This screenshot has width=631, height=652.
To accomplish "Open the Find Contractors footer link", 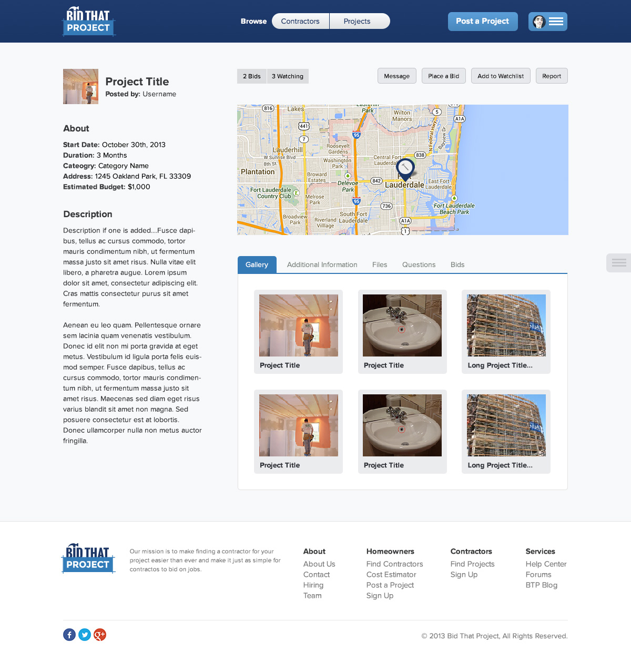I will tap(395, 564).
